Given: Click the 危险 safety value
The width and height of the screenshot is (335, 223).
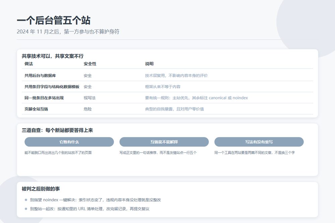Looking at the screenshot, I should click(x=87, y=109).
